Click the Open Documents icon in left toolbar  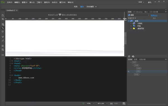pyautogui.click(x=3, y=15)
